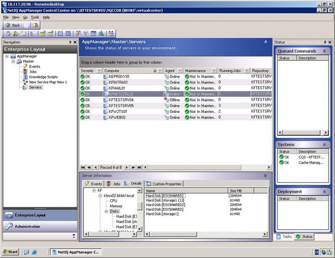Select the Servers tree item

tap(35, 87)
